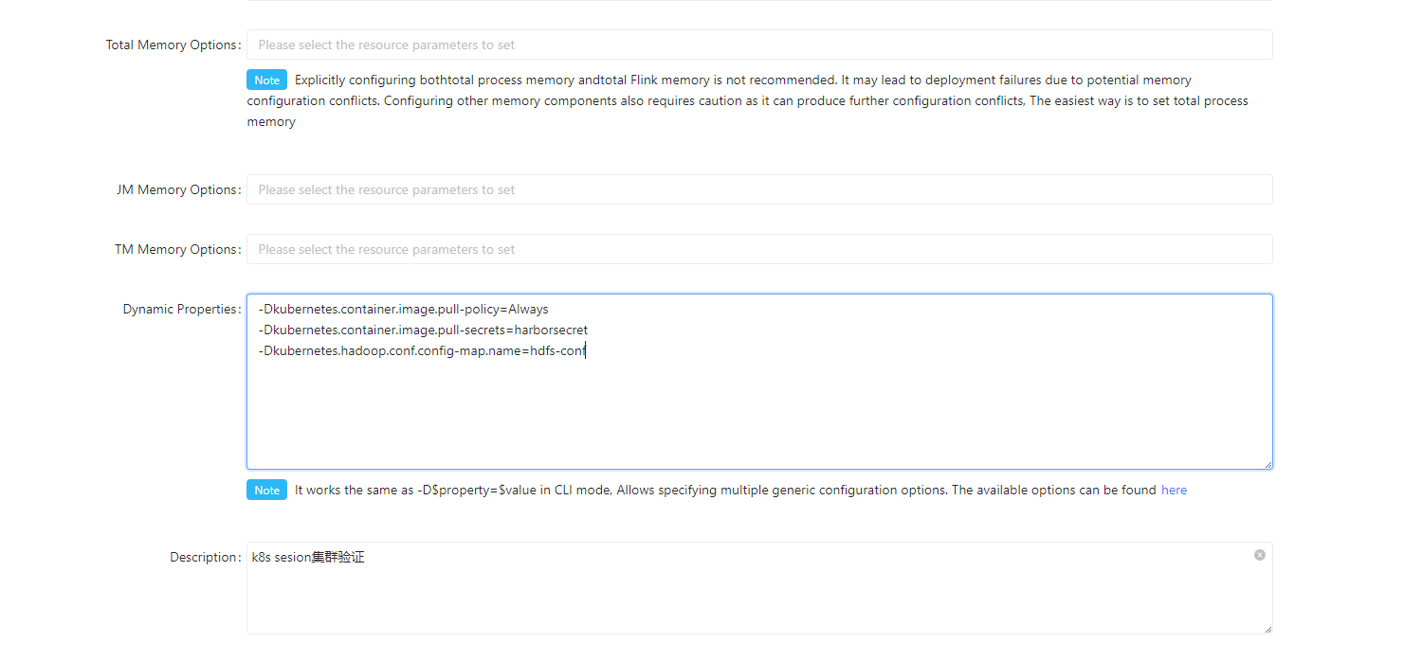This screenshot has width=1422, height=661.
Task: Grab the Description textarea resize handle
Action: (1267, 629)
